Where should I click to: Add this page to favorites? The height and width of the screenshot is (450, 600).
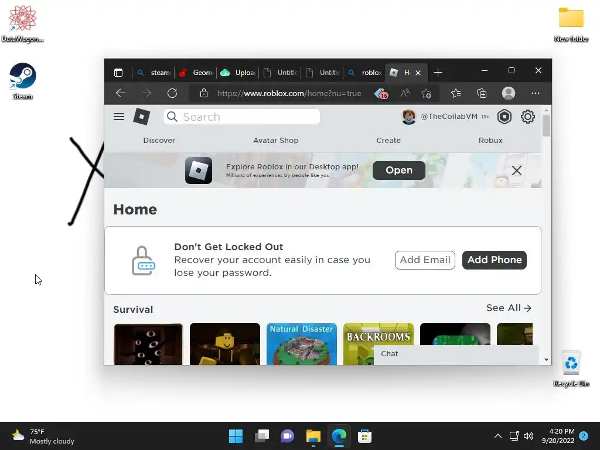coord(427,93)
